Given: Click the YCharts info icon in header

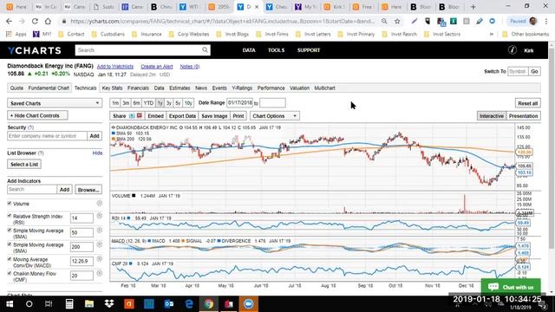Looking at the screenshot, I should coord(512,50).
